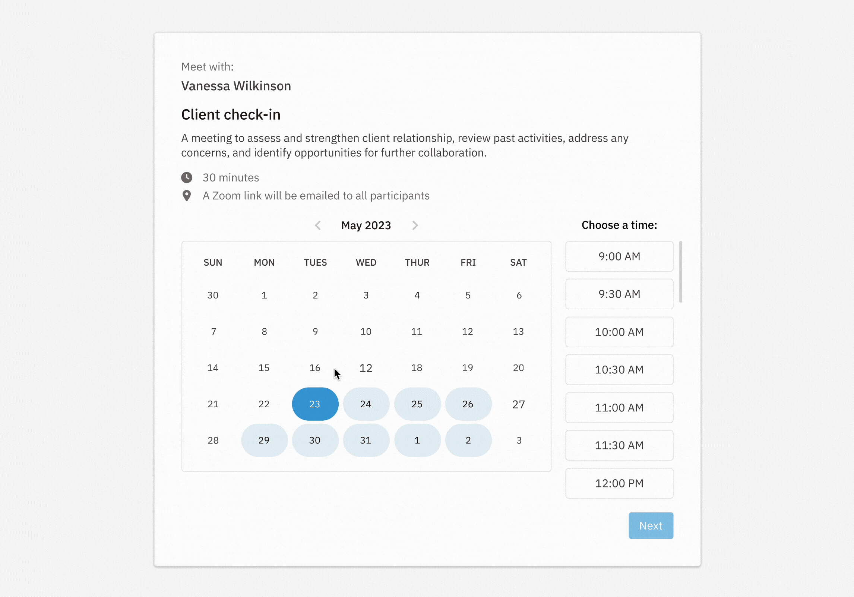Viewport: 854px width, 597px height.
Task: Choose the 10:30 AM time slot
Action: (x=619, y=370)
